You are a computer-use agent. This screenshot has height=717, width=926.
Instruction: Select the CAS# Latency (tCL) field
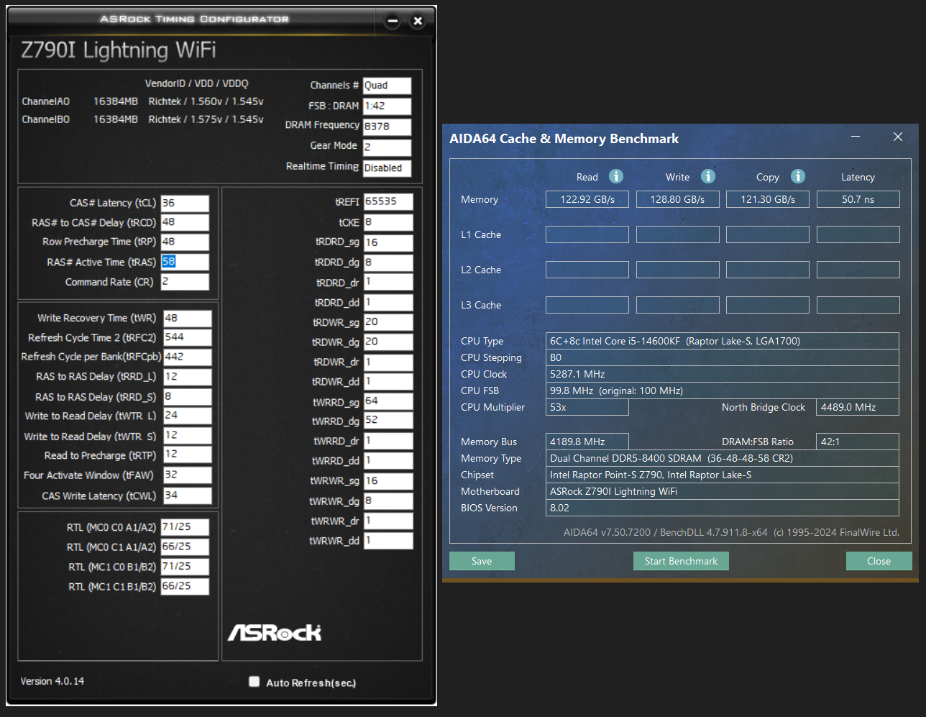tap(185, 203)
